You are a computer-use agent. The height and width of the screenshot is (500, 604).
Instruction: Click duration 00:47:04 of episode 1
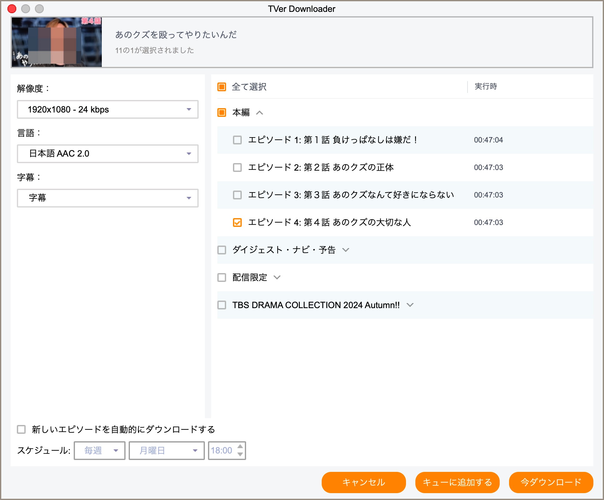488,140
